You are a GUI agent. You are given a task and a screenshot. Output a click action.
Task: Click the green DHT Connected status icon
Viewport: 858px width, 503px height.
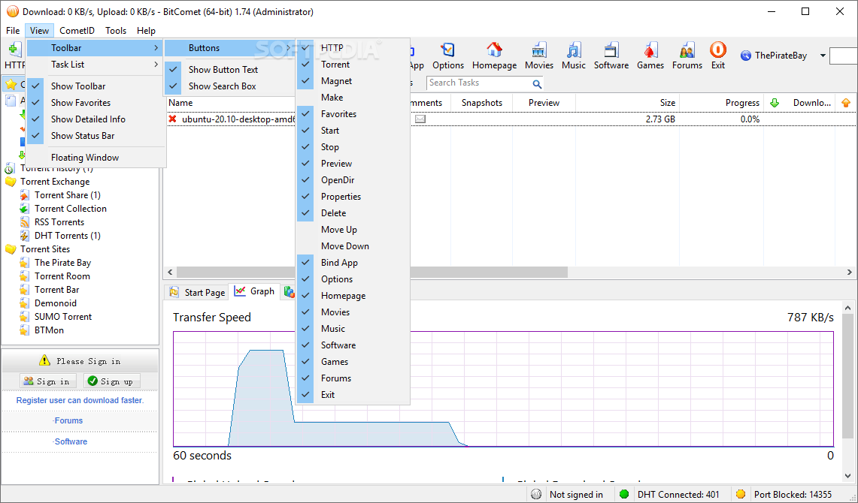coord(624,494)
